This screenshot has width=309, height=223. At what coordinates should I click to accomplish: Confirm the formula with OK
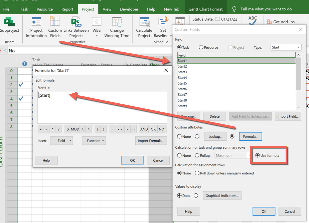[x=132, y=160]
